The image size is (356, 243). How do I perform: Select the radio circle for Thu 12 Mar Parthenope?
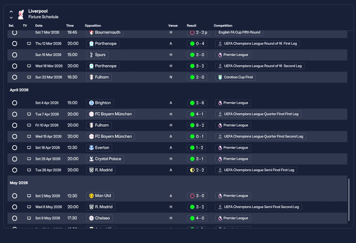click(15, 44)
